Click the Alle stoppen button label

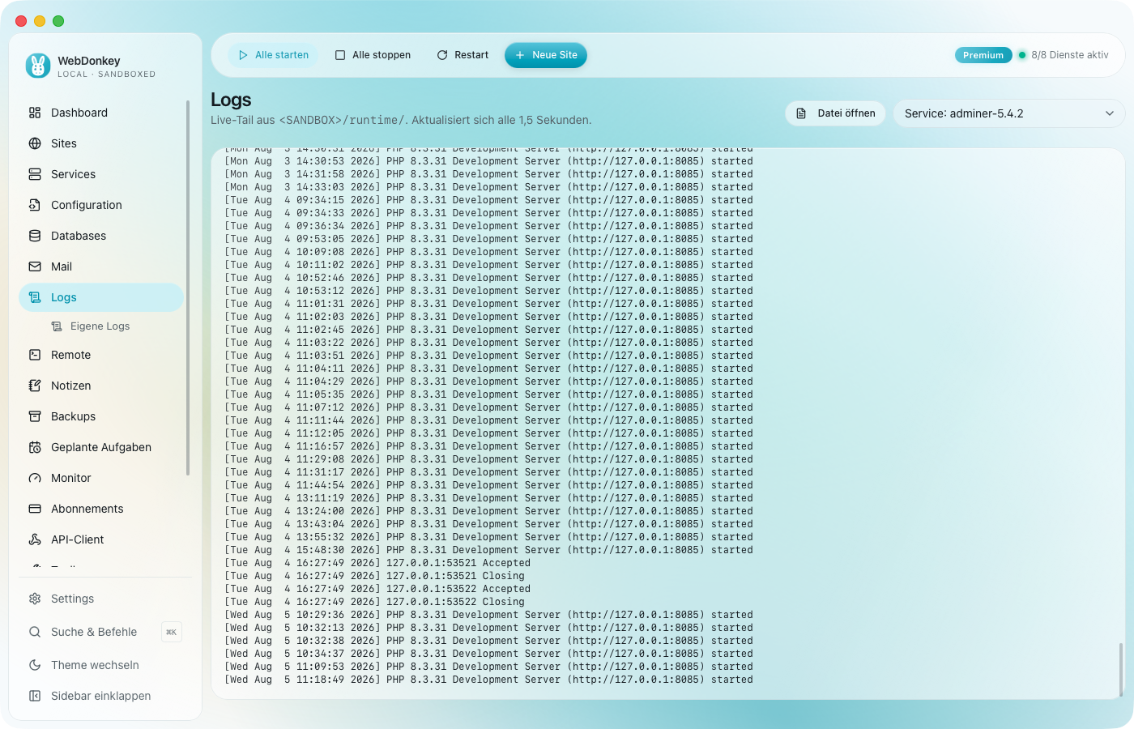click(382, 55)
